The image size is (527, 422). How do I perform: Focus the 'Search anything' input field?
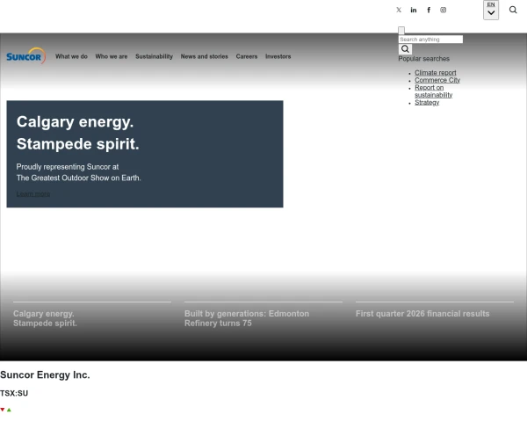point(430,40)
